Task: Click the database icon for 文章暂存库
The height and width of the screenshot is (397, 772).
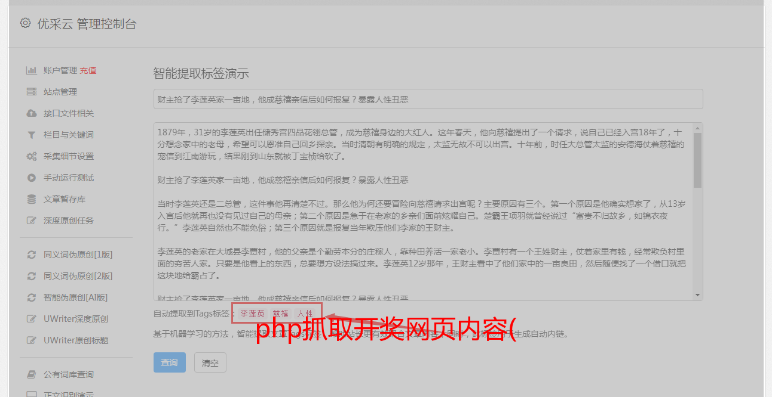Action: [x=32, y=199]
